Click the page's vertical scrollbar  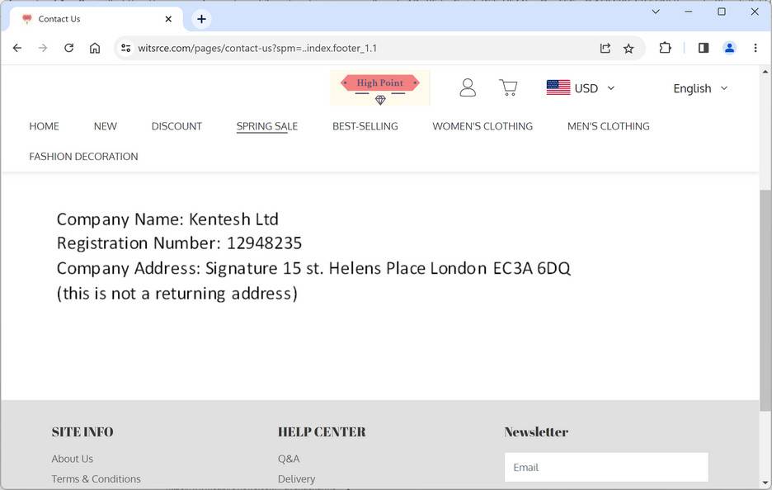(765, 289)
